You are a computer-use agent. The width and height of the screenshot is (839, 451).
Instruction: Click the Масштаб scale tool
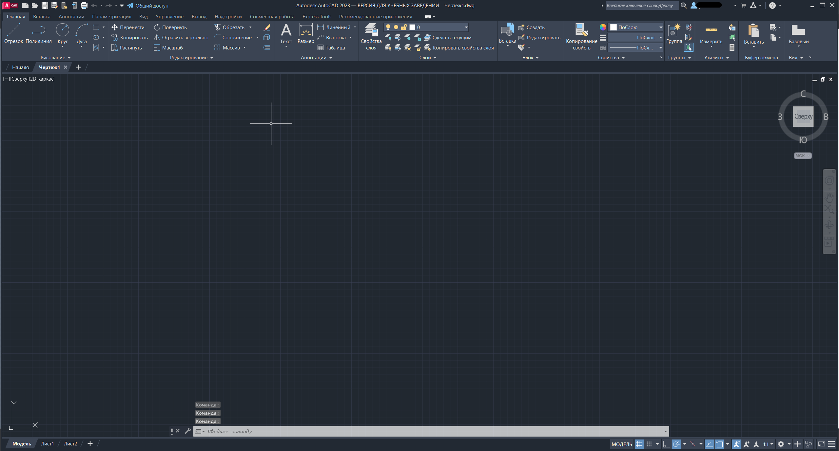point(168,47)
